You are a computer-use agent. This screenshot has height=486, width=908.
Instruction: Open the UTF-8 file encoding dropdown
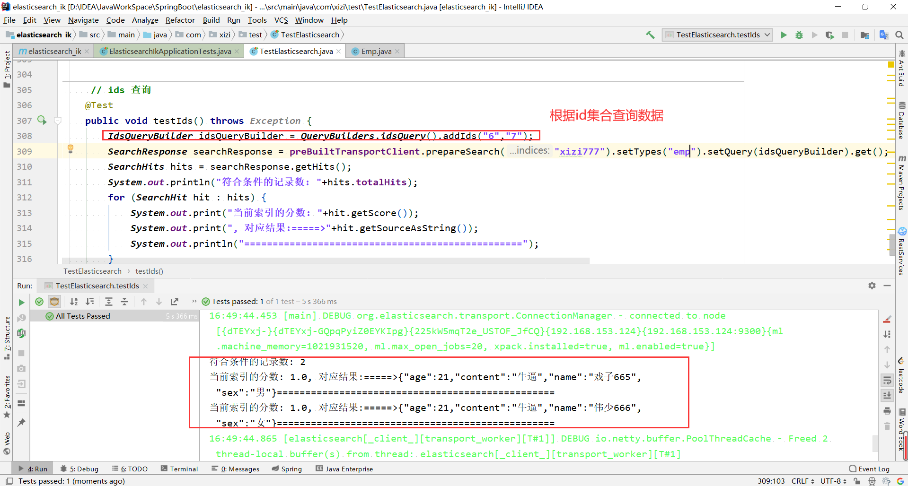[x=833, y=481]
